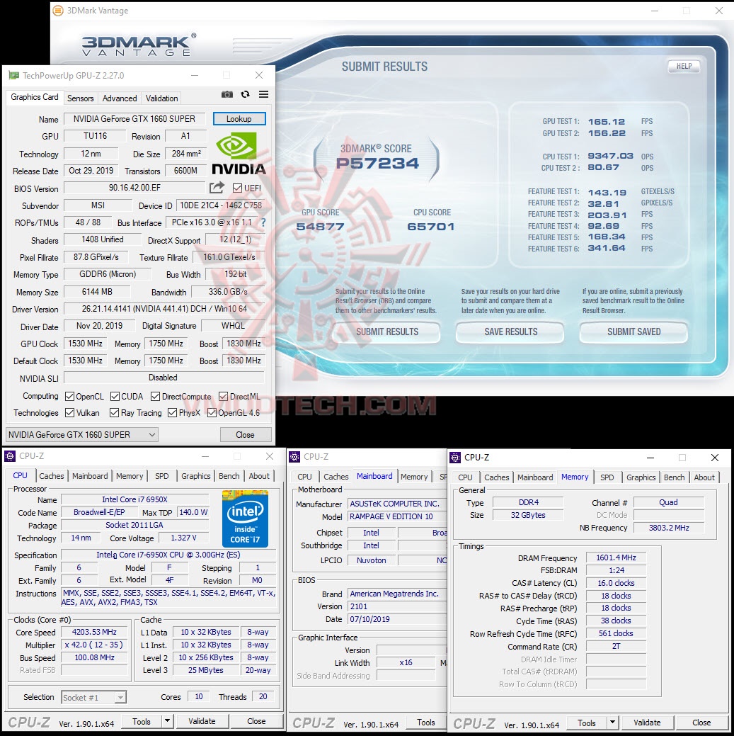This screenshot has width=734, height=736.
Task: Click the BIOS Date value 07/10/2019
Action: point(397,619)
